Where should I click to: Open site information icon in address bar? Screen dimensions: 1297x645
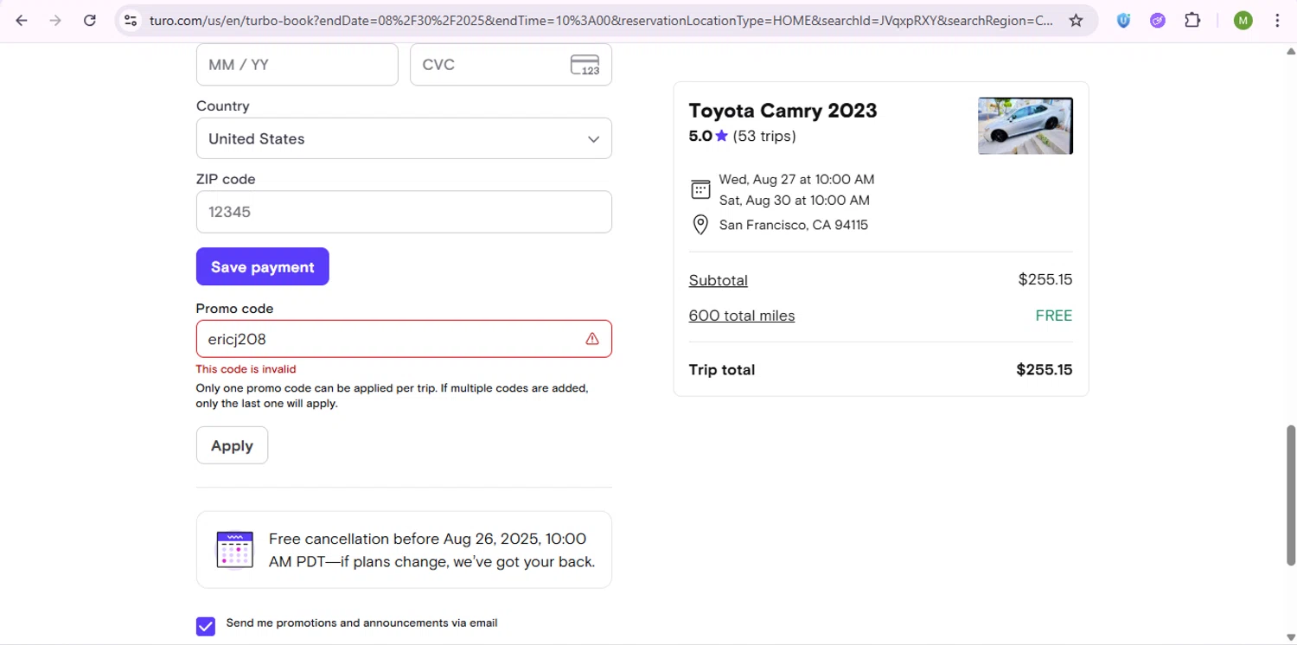(130, 20)
